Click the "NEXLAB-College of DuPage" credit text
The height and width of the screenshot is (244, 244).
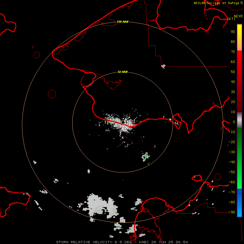[216, 3]
